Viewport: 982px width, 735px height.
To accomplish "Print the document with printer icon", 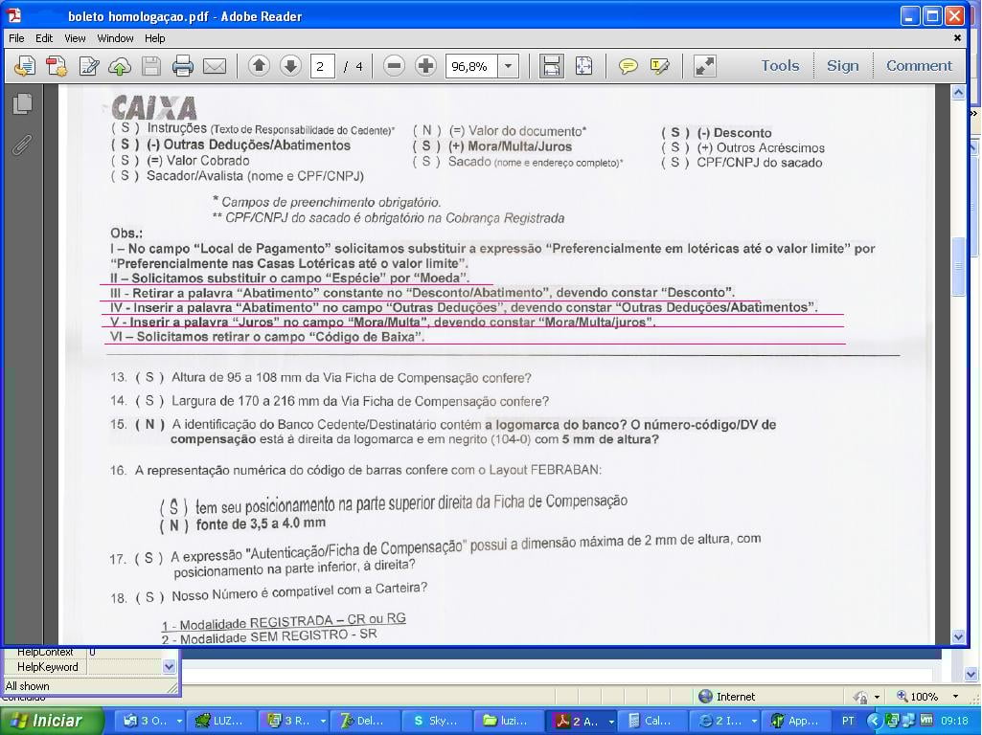I will (182, 66).
